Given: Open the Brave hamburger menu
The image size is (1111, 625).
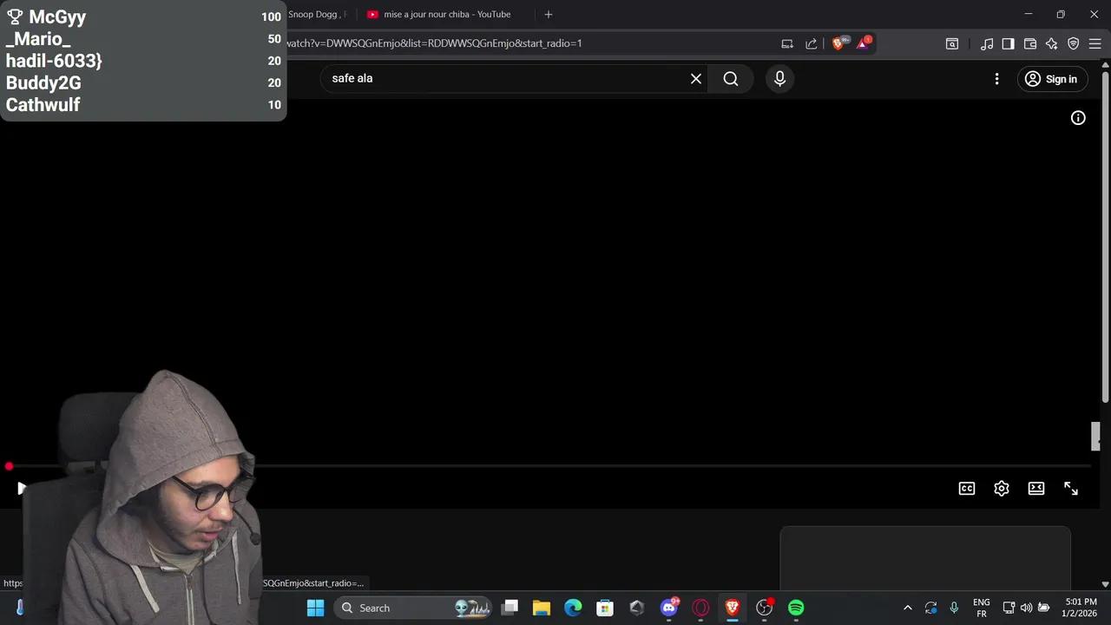Looking at the screenshot, I should point(1095,43).
